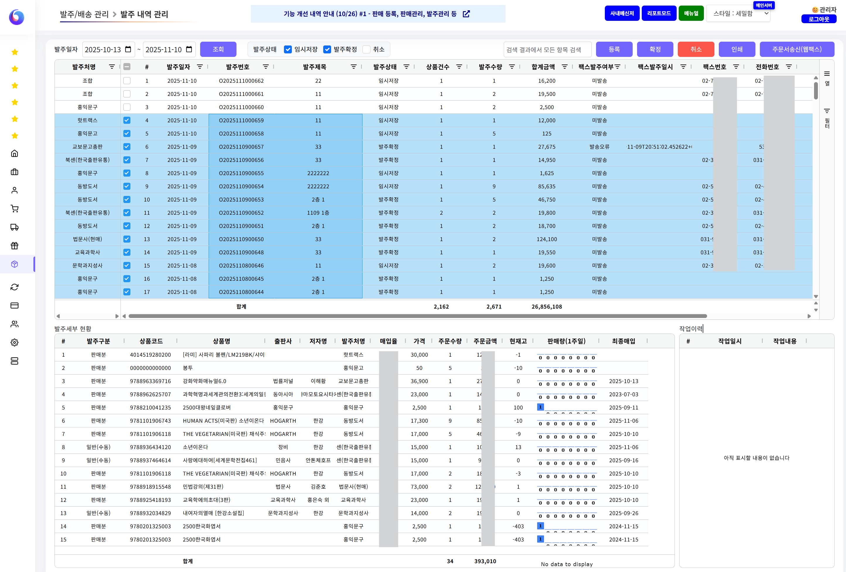The width and height of the screenshot is (846, 572).
Task: Open the 필터 side panel tab
Action: pyautogui.click(x=827, y=119)
